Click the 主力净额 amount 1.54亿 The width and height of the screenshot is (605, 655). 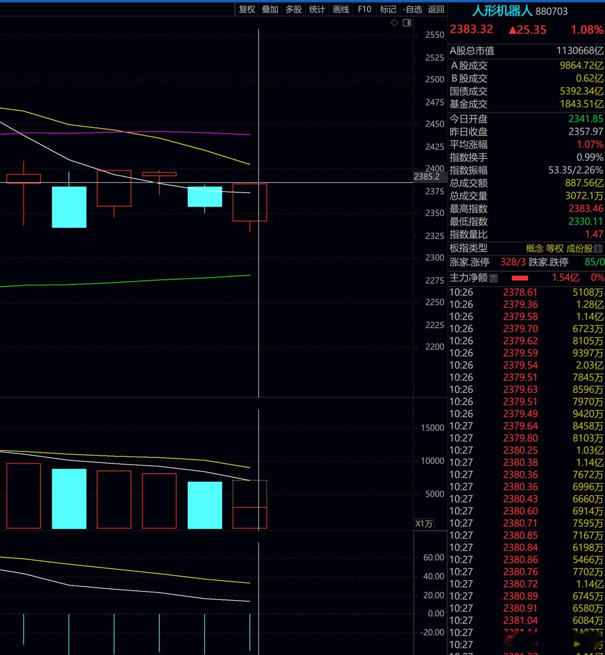[x=565, y=278]
